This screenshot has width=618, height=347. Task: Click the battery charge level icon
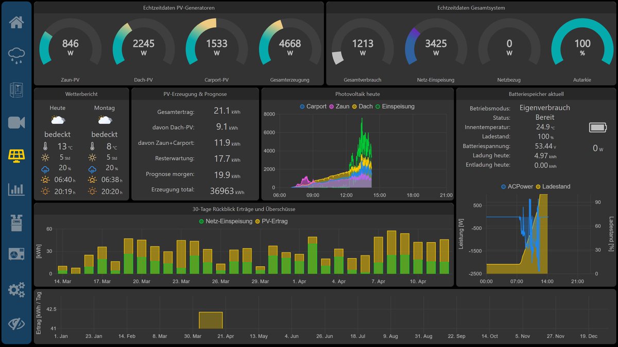598,127
